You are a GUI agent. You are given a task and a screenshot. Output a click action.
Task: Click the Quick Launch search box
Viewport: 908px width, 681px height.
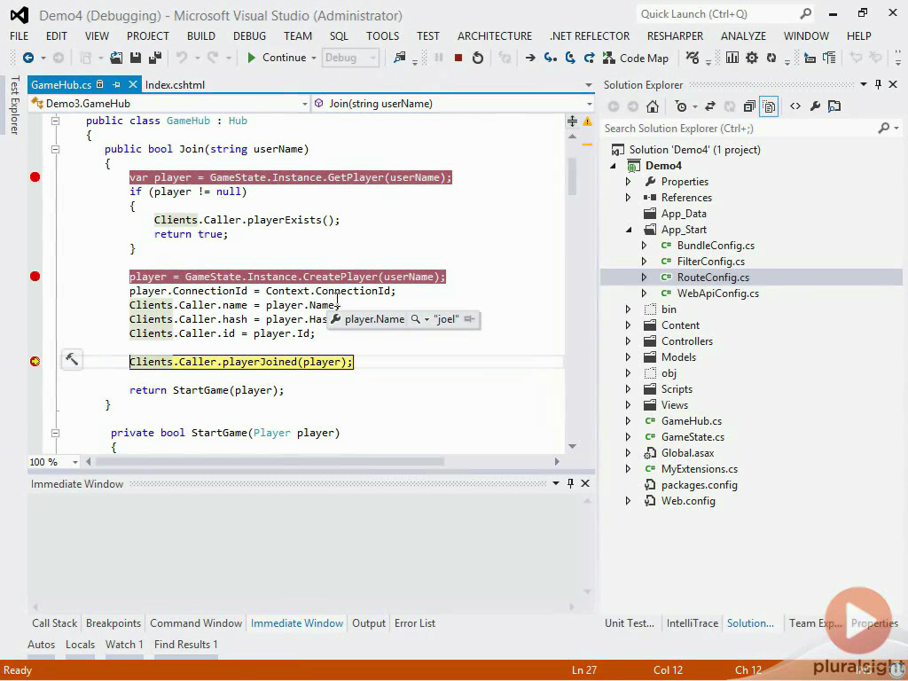725,14
